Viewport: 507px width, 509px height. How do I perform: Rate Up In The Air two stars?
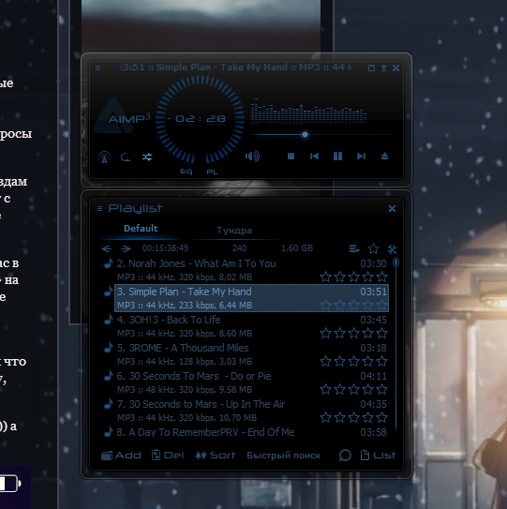340,417
